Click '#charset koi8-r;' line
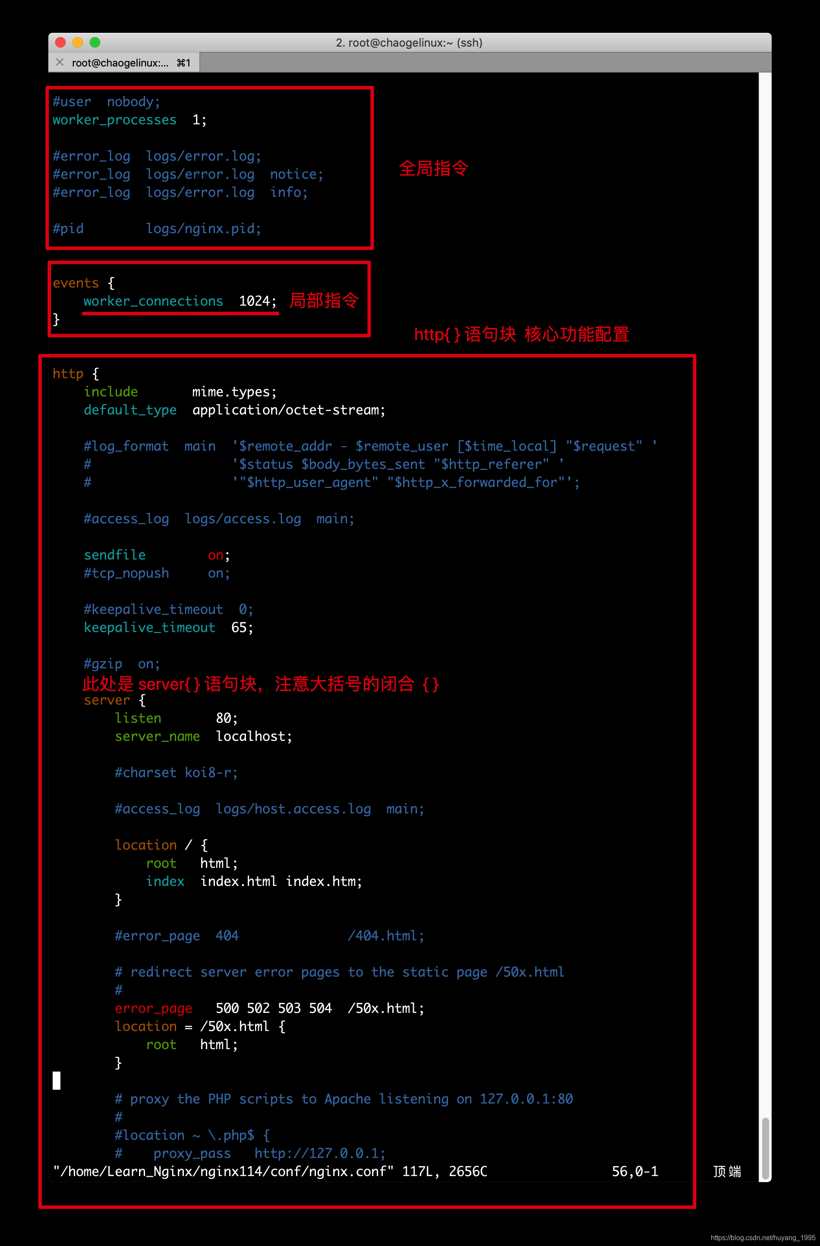The image size is (820, 1246). pyautogui.click(x=177, y=773)
